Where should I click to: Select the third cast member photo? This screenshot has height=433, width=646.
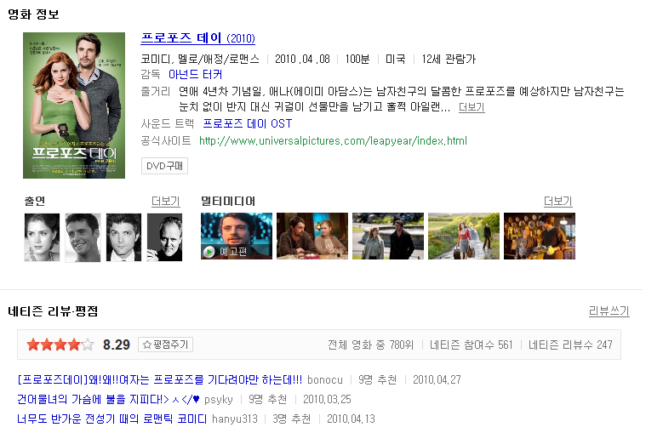pyautogui.click(x=123, y=236)
